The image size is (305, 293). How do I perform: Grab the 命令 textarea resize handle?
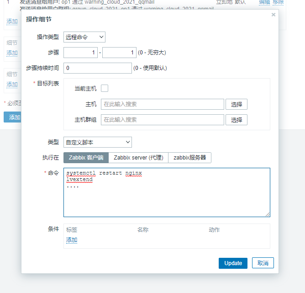click(x=268, y=214)
